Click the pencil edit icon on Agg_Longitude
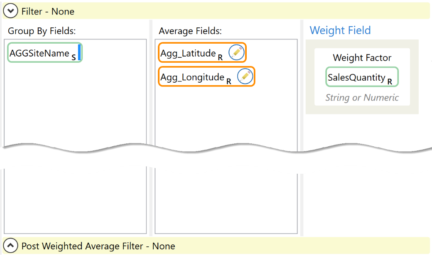The width and height of the screenshot is (432, 256). pyautogui.click(x=245, y=77)
